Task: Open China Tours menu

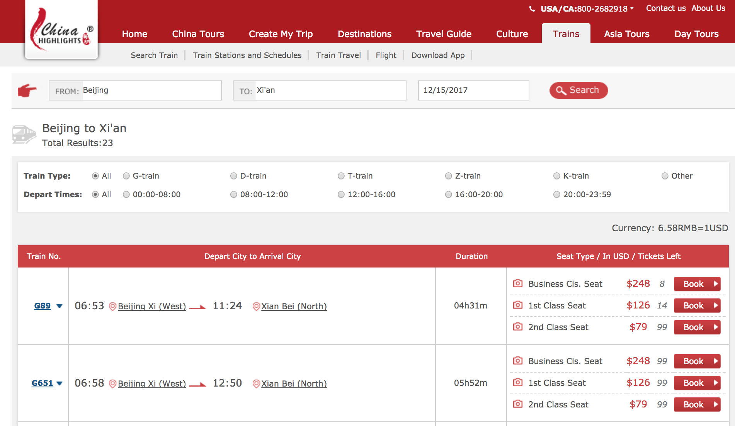Action: tap(198, 34)
